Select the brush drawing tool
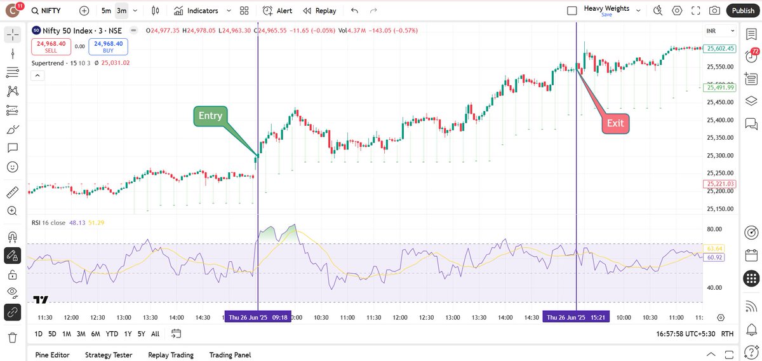Viewport: 762px width, 361px height. 13,130
